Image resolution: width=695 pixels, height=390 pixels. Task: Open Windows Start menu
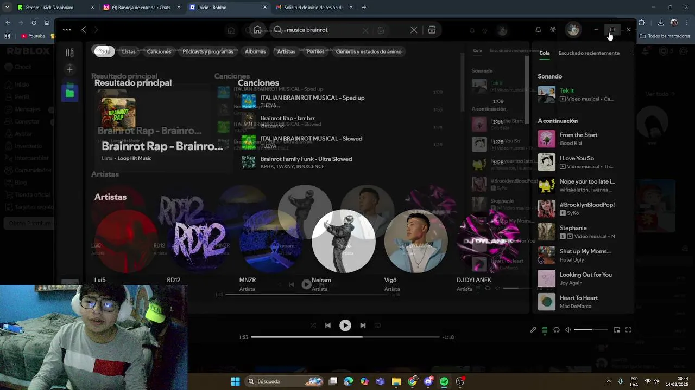click(236, 381)
